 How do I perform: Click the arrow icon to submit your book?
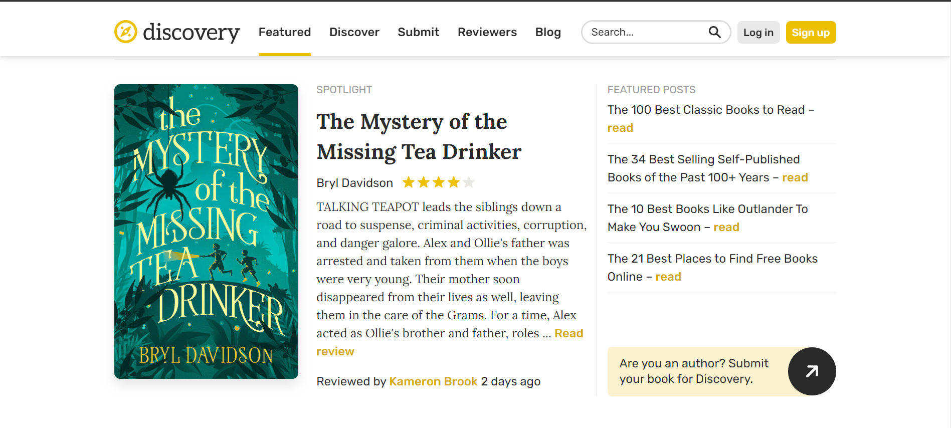(812, 371)
